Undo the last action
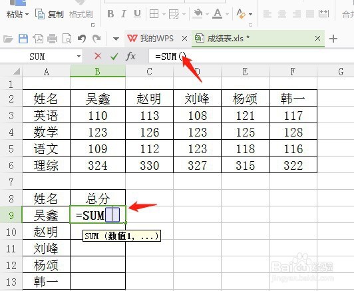The width and height of the screenshot is (354, 291). click(x=81, y=39)
